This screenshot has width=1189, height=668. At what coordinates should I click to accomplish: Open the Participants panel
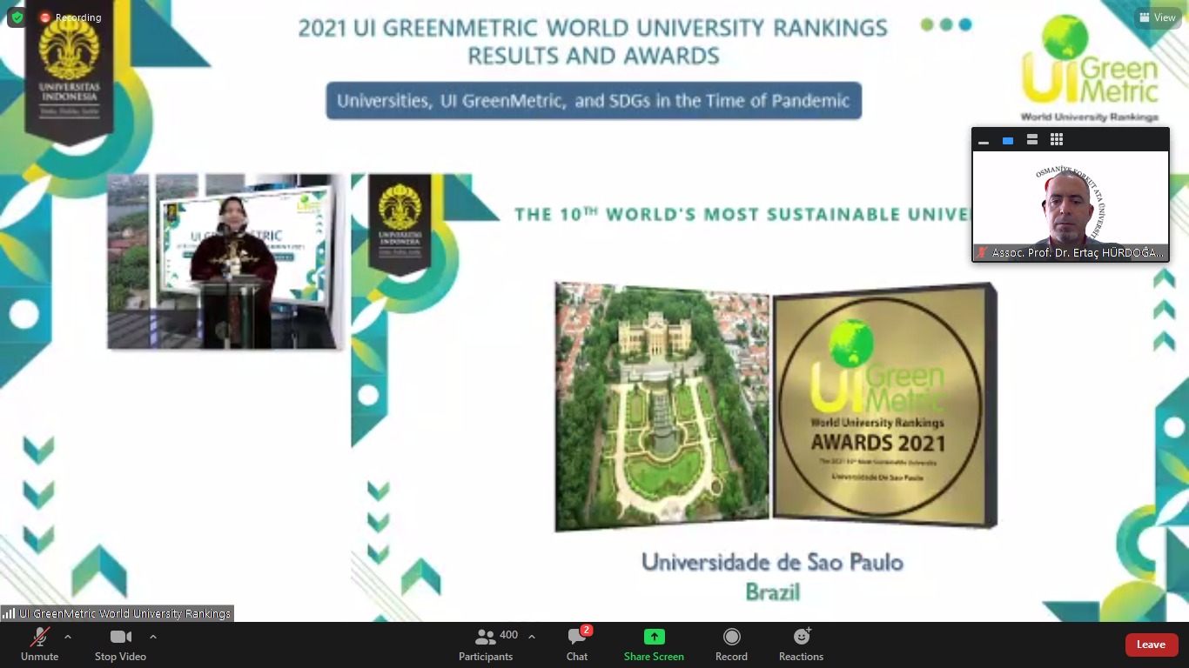[x=486, y=645]
